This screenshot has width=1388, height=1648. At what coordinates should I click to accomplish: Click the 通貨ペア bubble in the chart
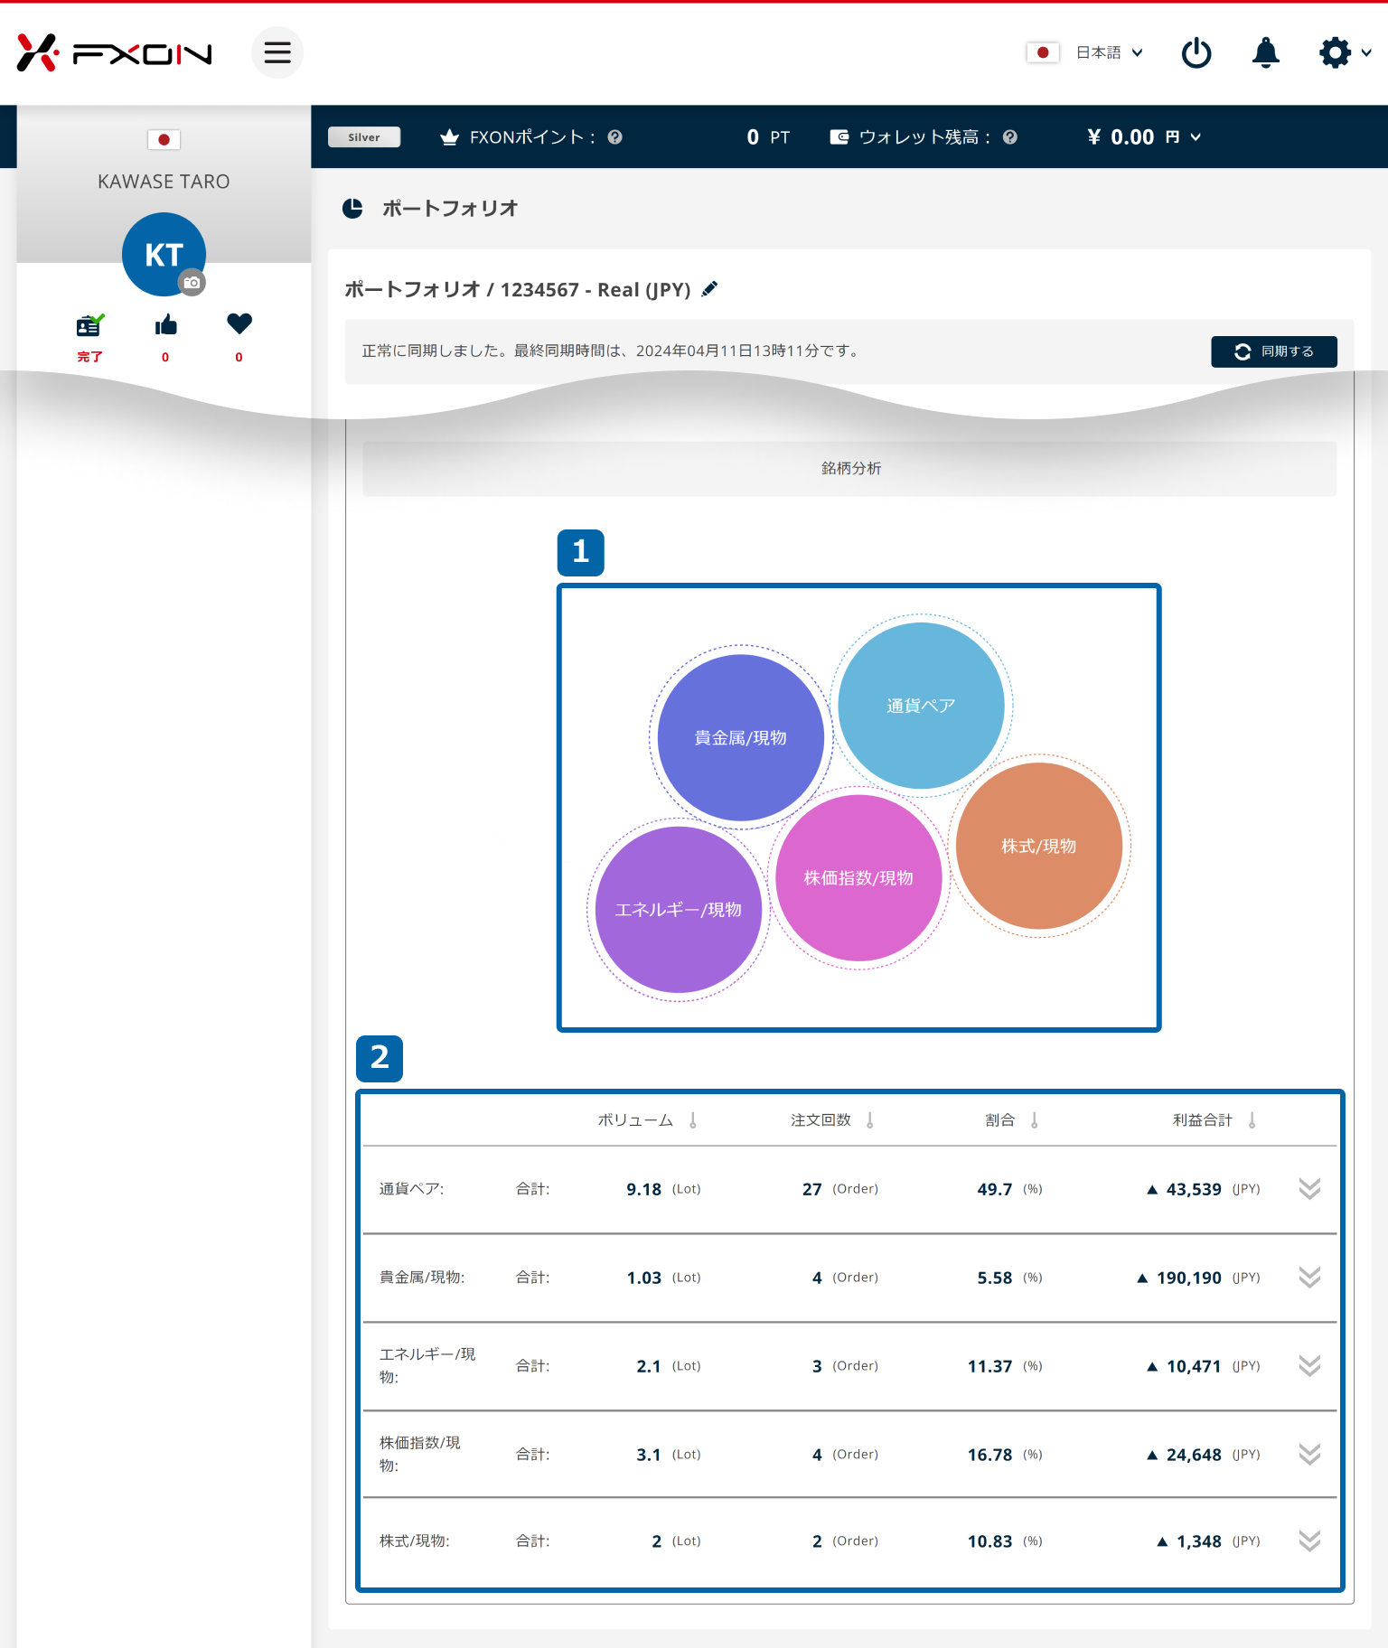point(921,706)
